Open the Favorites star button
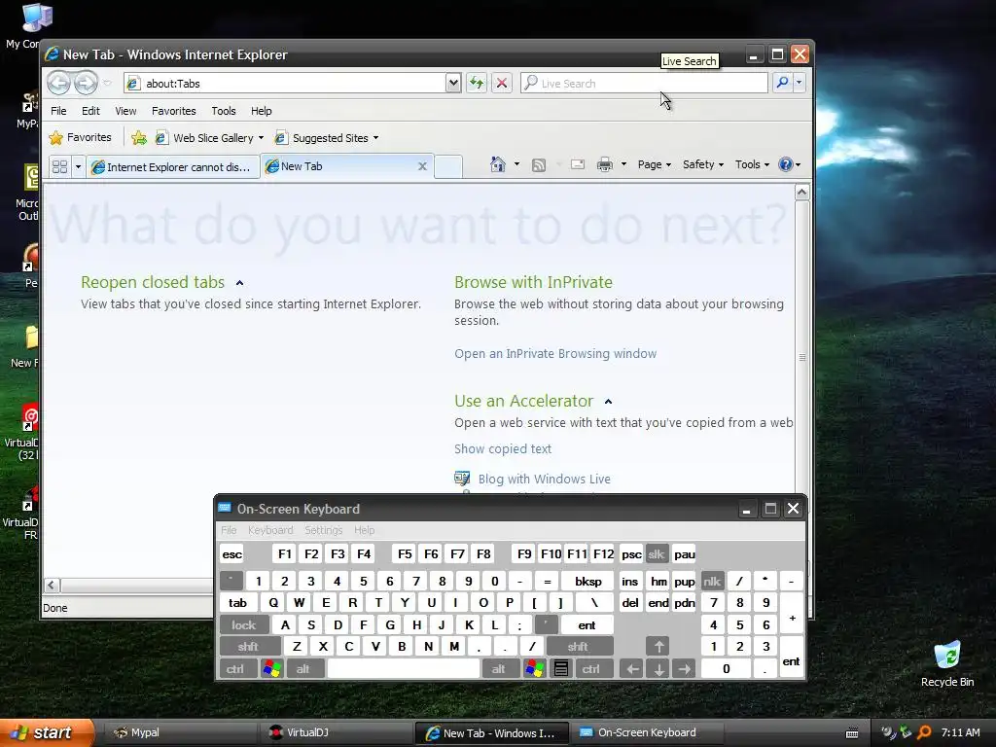 coord(80,138)
